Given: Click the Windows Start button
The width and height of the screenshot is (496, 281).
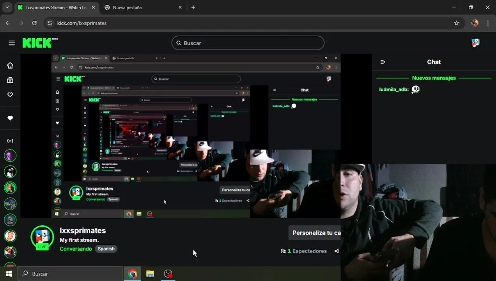Looking at the screenshot, I should pos(9,274).
